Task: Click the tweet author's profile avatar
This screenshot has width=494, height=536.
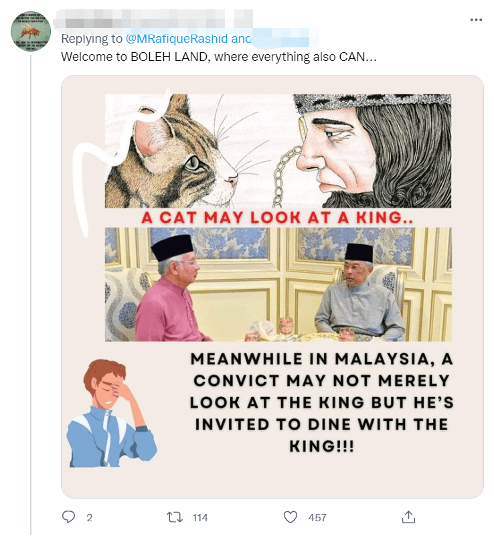Action: [31, 31]
